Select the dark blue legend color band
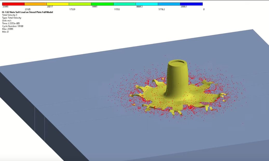 click(x=191, y=4)
